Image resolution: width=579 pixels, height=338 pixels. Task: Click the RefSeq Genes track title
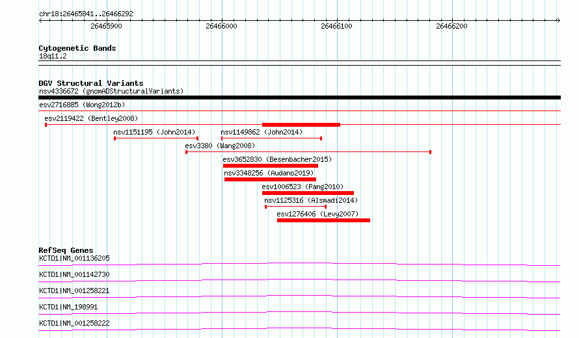click(x=66, y=250)
